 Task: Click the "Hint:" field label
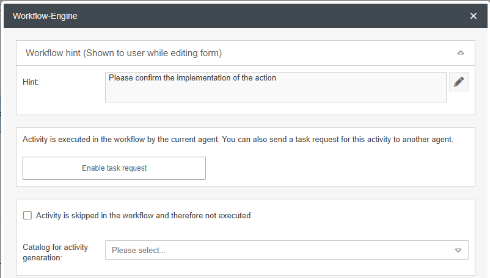pyautogui.click(x=31, y=82)
